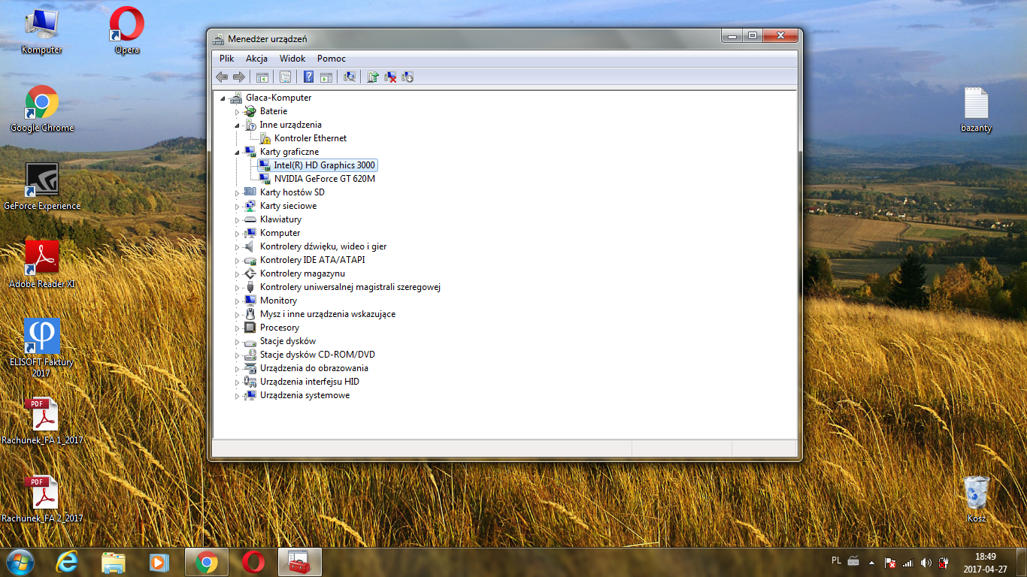This screenshot has width=1027, height=577.
Task: Click the blue Help question mark icon
Action: tap(308, 77)
